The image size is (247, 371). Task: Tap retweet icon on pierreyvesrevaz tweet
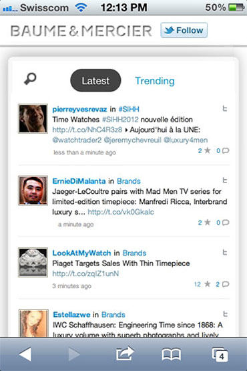click(x=225, y=108)
